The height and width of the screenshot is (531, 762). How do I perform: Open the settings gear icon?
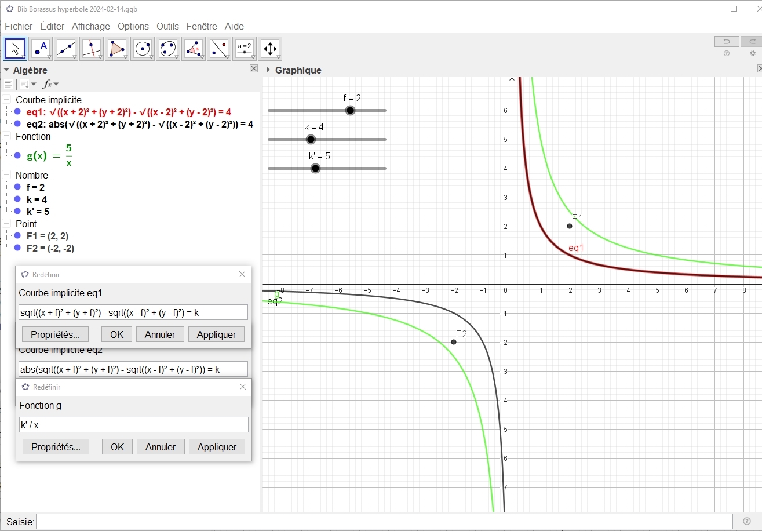point(753,53)
